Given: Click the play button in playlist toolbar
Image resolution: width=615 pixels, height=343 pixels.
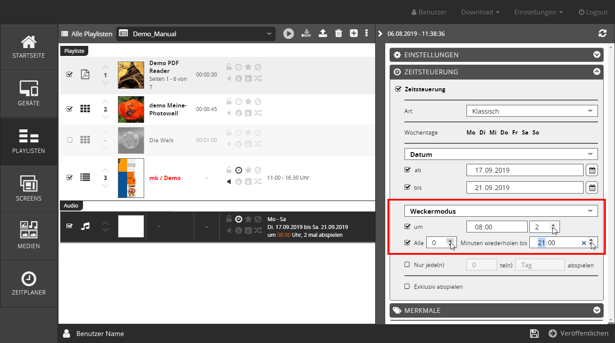Looking at the screenshot, I should pyautogui.click(x=288, y=34).
